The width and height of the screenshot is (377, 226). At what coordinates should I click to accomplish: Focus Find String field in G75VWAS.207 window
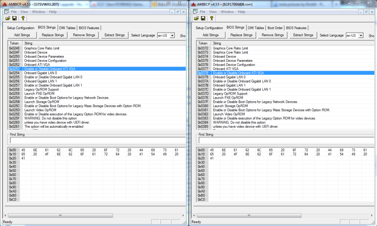pyautogui.click(x=98, y=140)
